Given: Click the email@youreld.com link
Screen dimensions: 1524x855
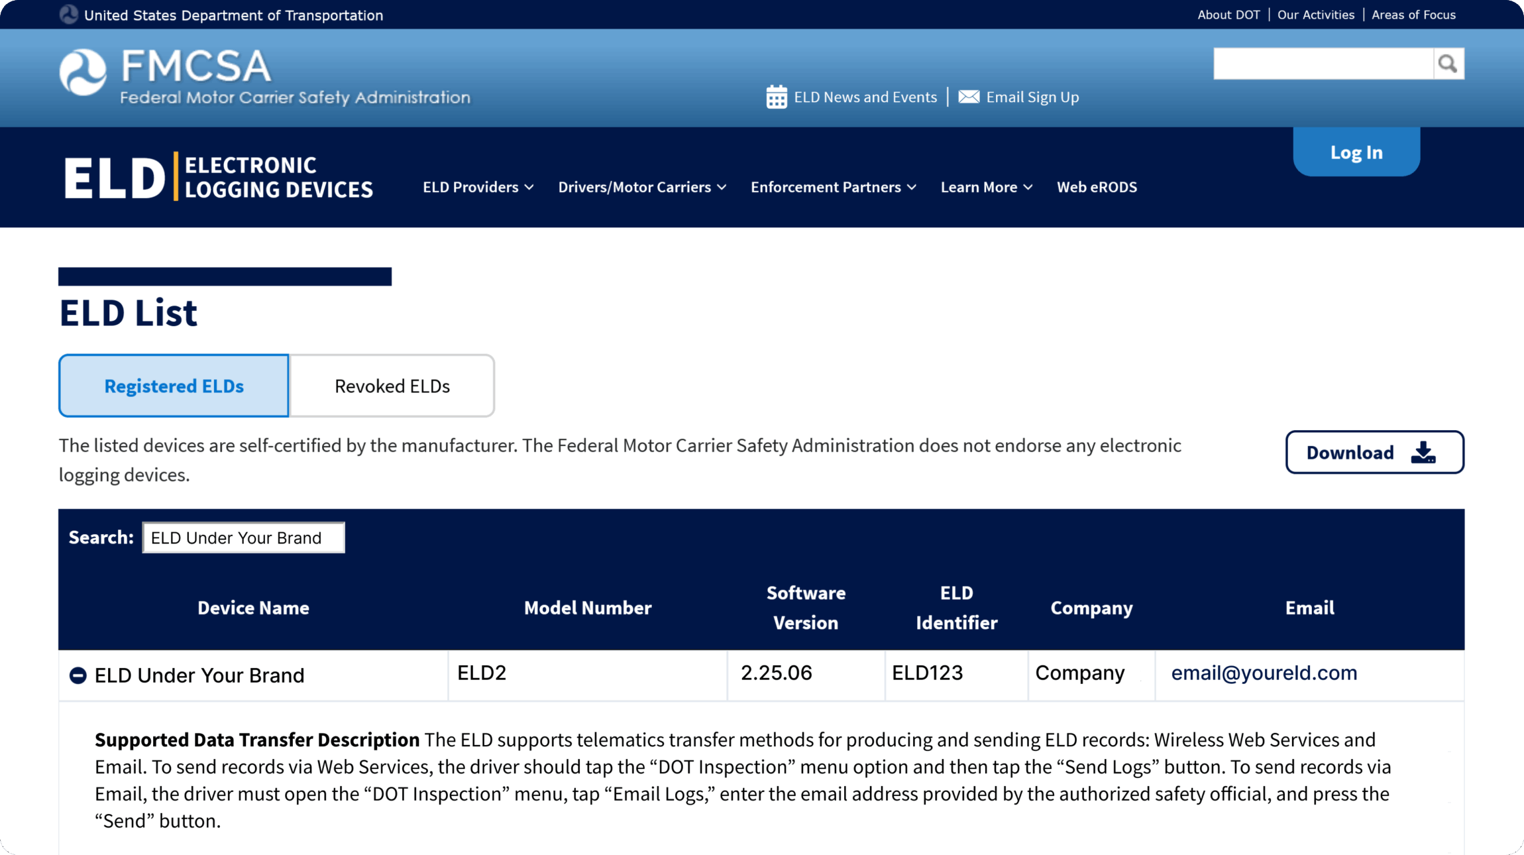Looking at the screenshot, I should pos(1264,673).
